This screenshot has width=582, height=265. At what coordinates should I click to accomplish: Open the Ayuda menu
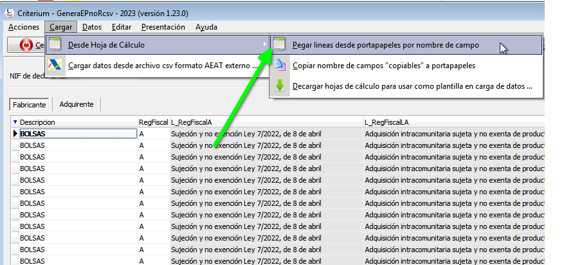(x=206, y=27)
